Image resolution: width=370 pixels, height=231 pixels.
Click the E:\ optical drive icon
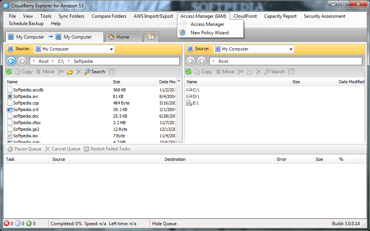[189, 103]
